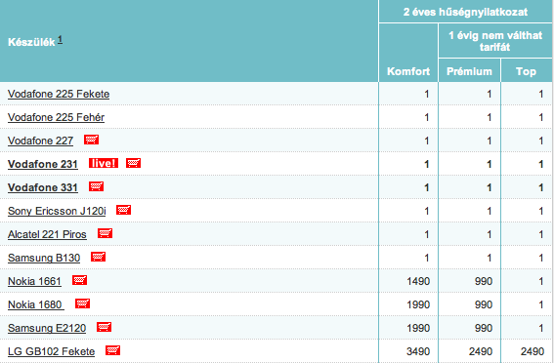This screenshot has width=554, height=363.
Task: Open the Vodafone 225 Fehér link
Action: pyautogui.click(x=56, y=117)
